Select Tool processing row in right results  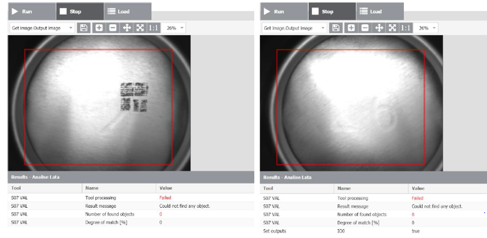373,198
